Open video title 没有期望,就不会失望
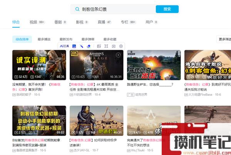 tap(37, 87)
